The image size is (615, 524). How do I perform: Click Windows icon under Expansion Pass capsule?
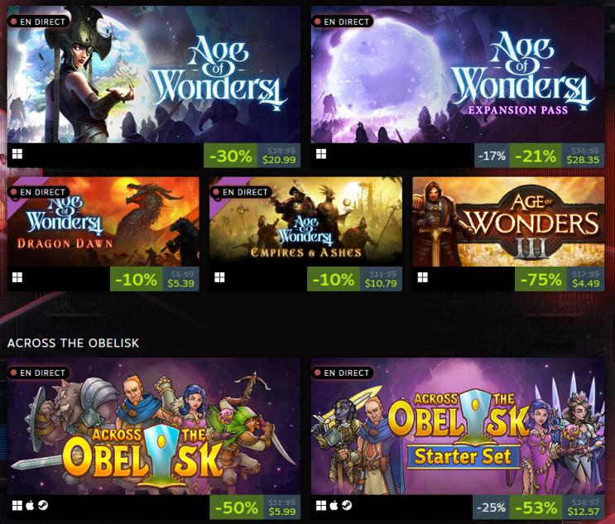click(x=321, y=154)
